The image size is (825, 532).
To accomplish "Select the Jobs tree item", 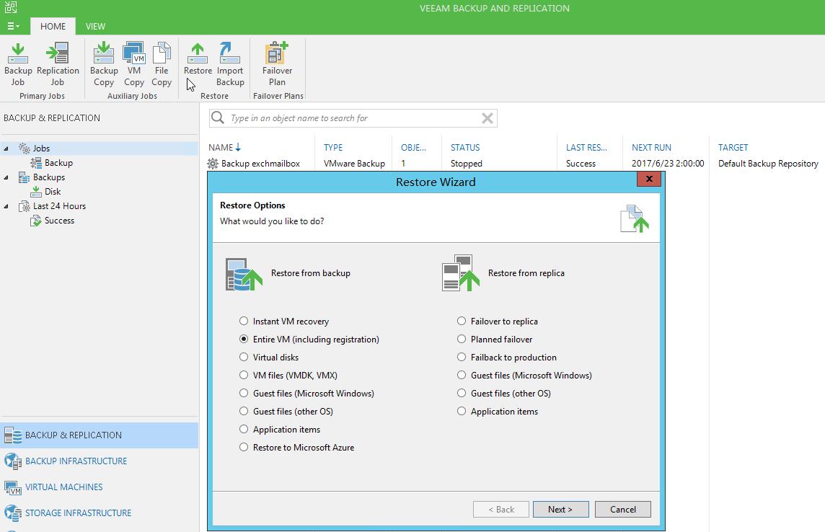I will [42, 148].
